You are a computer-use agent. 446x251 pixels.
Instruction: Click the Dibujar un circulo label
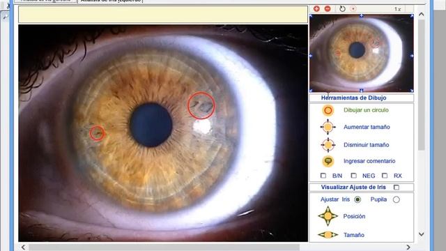pos(366,110)
